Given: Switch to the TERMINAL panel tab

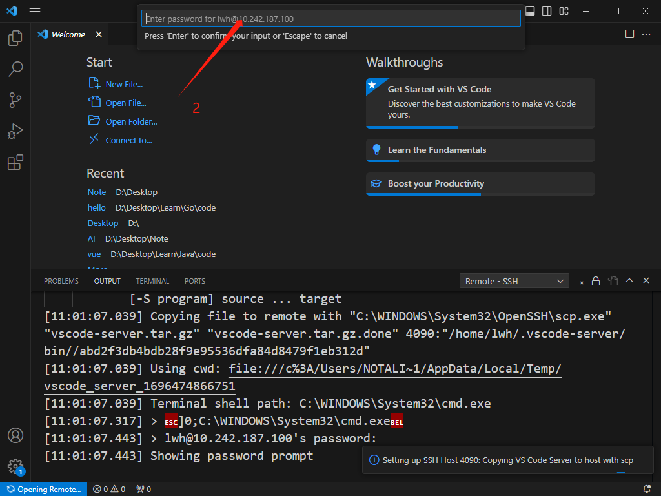Looking at the screenshot, I should 152,281.
